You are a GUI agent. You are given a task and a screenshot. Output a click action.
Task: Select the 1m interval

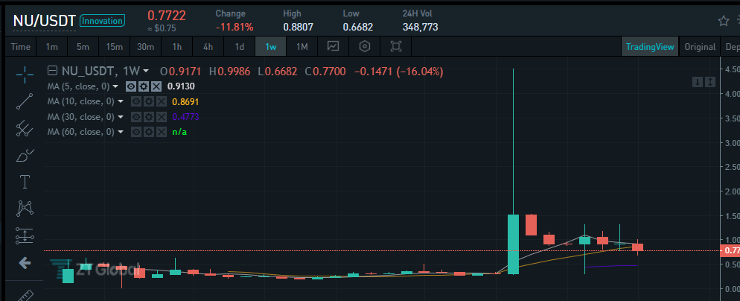51,47
